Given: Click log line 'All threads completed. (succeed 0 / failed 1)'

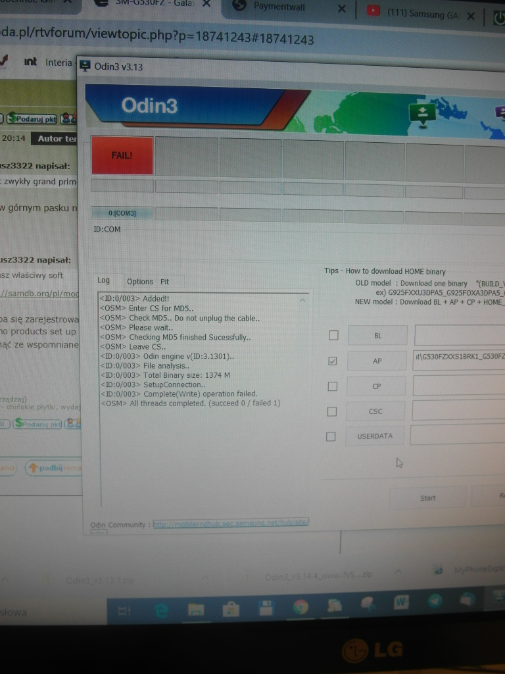Looking at the screenshot, I should pos(190,403).
